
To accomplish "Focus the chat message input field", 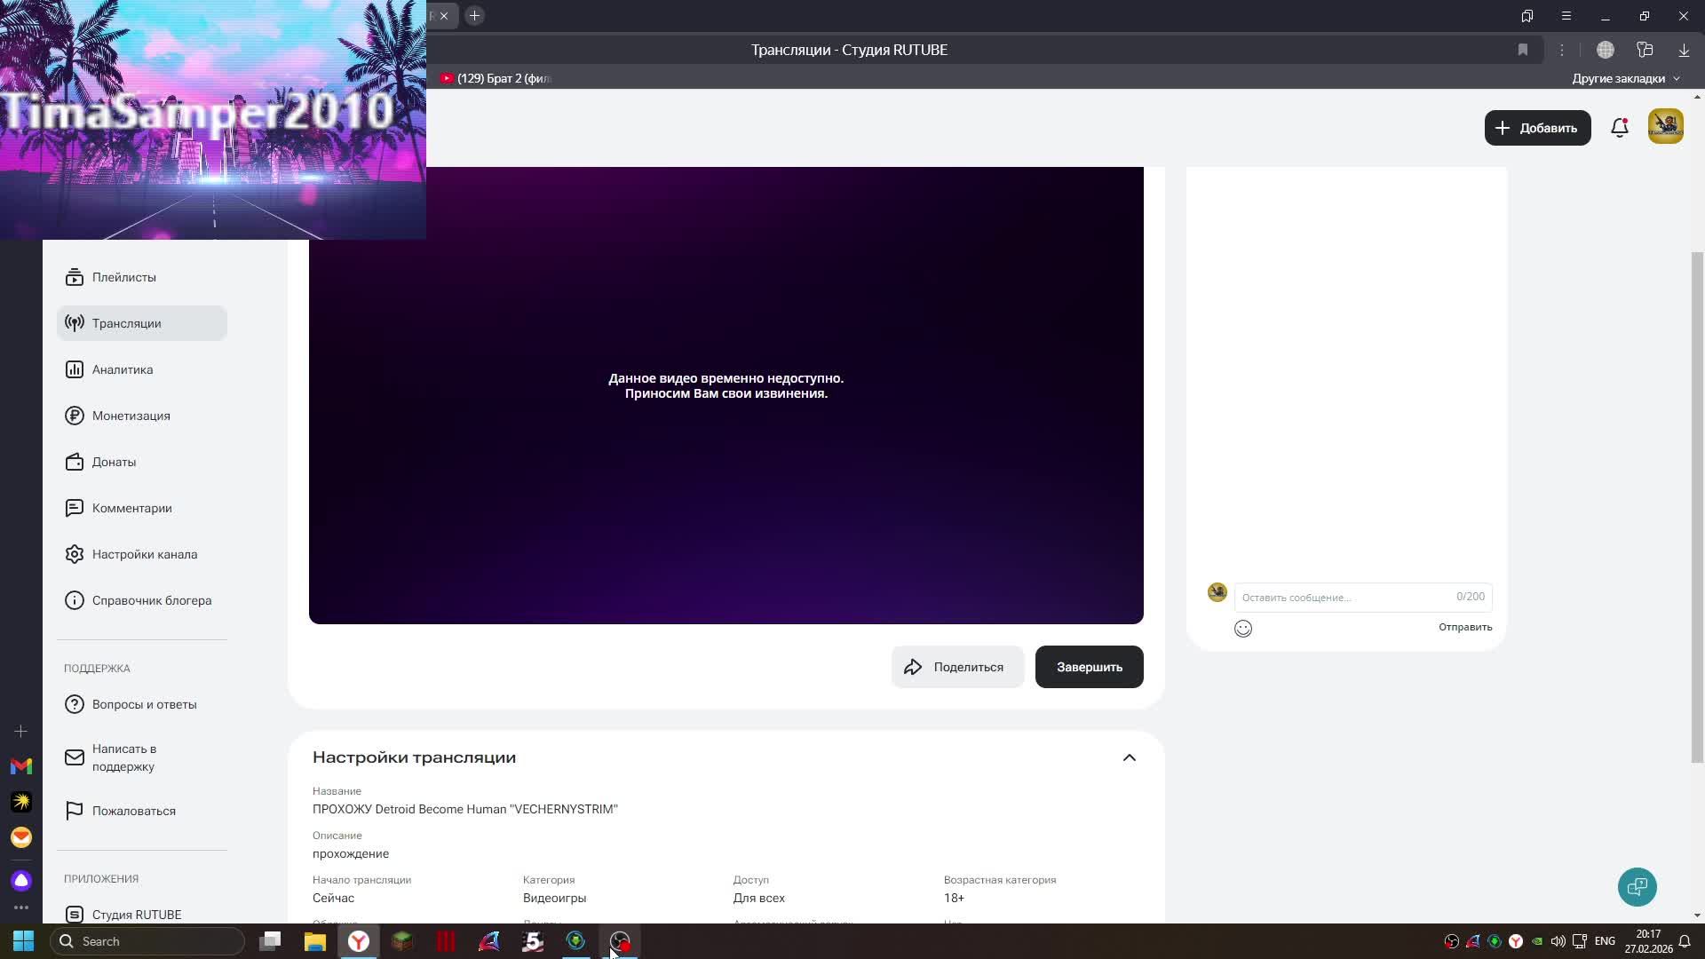I will (x=1341, y=598).
